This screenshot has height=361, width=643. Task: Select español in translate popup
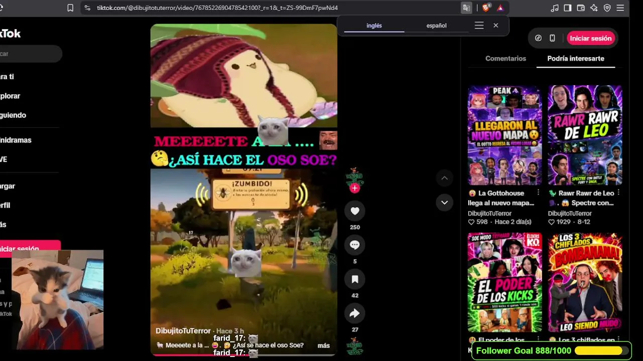click(437, 26)
